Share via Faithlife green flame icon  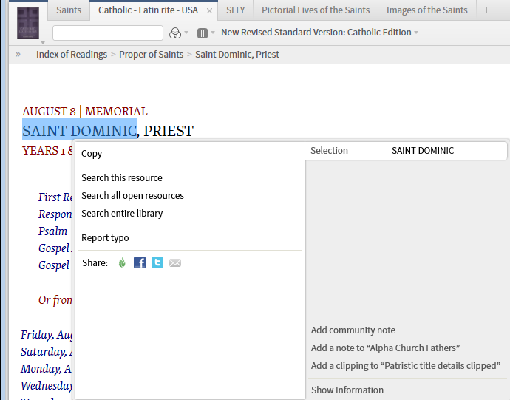pos(123,262)
